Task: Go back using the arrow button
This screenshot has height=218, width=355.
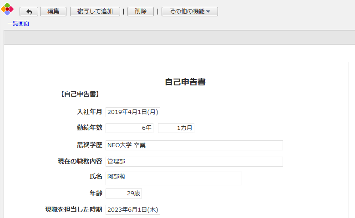Action: tap(29, 12)
